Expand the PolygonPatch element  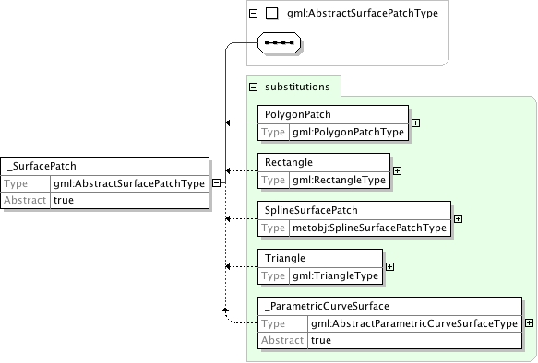415,123
